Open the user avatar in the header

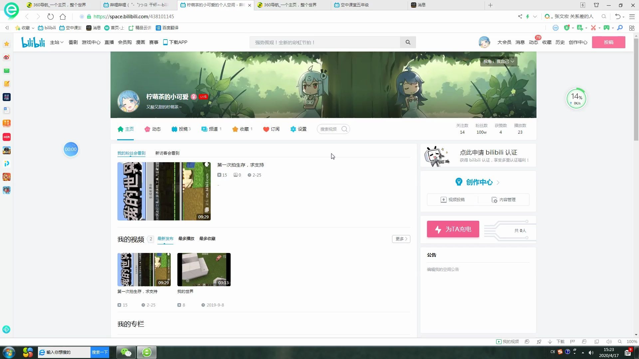click(484, 42)
